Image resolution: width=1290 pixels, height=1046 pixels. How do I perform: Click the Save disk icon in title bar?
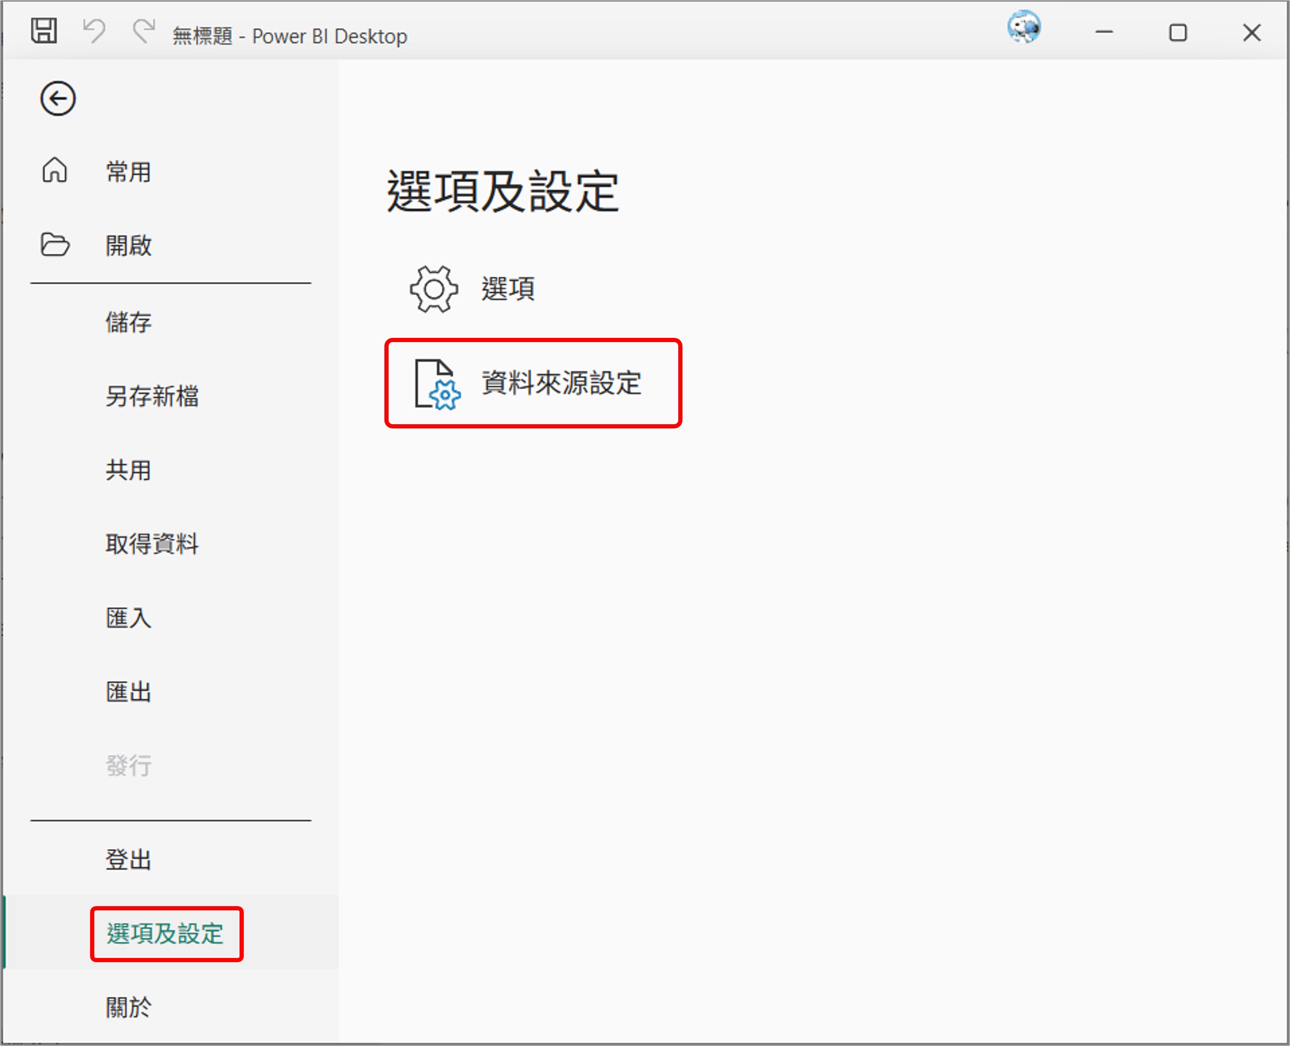tap(44, 31)
